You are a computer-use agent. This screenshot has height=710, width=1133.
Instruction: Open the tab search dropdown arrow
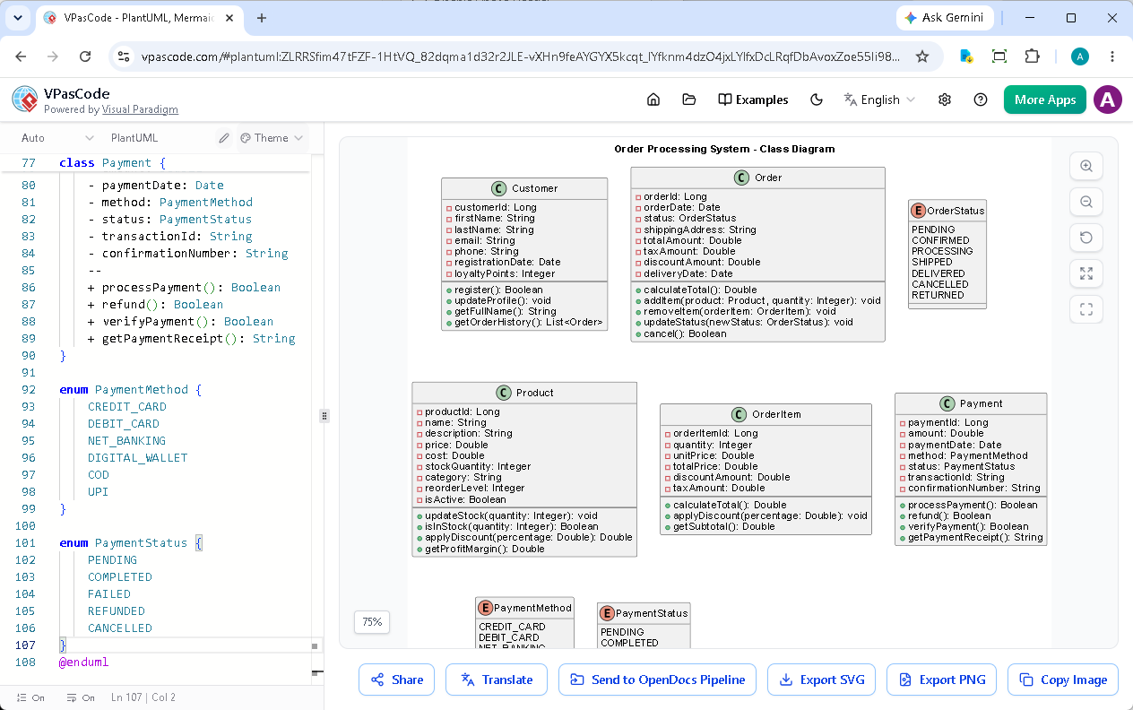point(19,18)
